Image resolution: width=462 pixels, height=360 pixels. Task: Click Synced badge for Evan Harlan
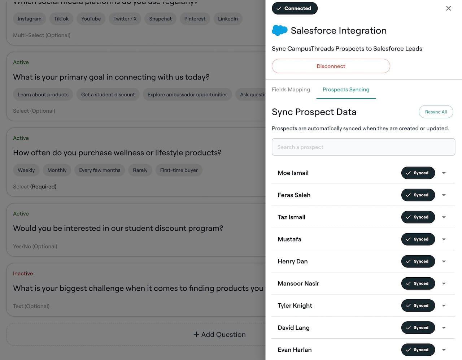[418, 350]
